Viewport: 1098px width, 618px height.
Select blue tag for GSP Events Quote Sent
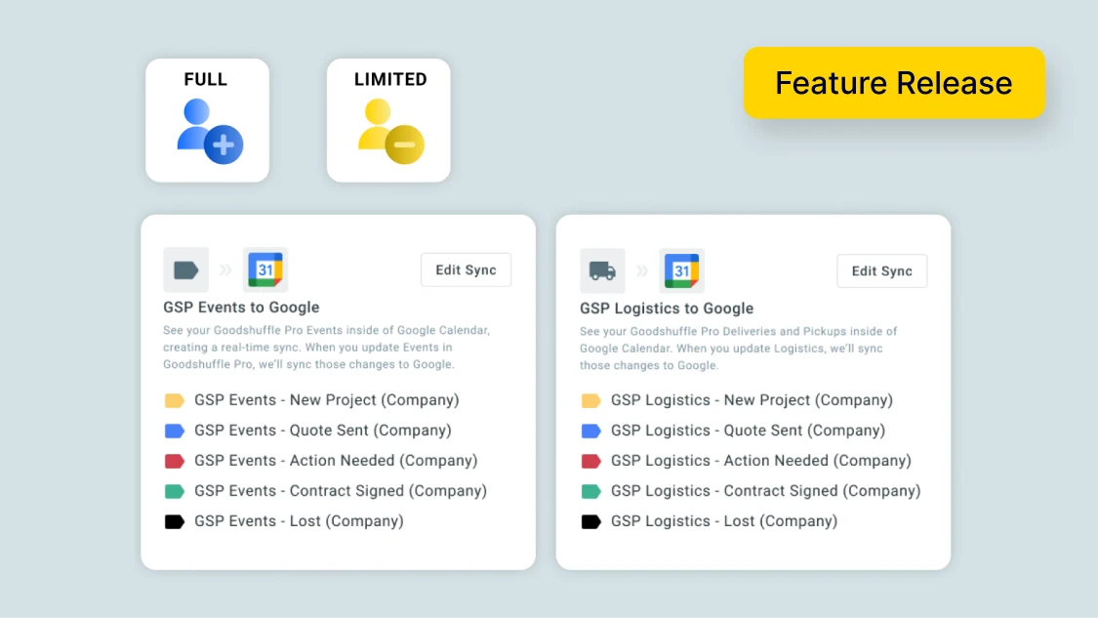(175, 431)
